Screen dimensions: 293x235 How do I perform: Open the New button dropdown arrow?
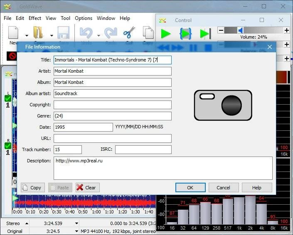(27, 35)
